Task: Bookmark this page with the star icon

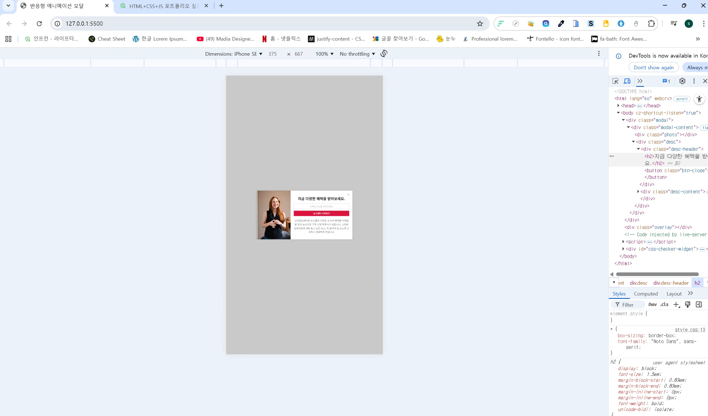Action: click(x=480, y=24)
